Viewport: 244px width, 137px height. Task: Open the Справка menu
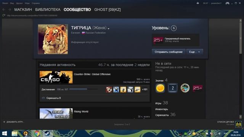click(35, 3)
